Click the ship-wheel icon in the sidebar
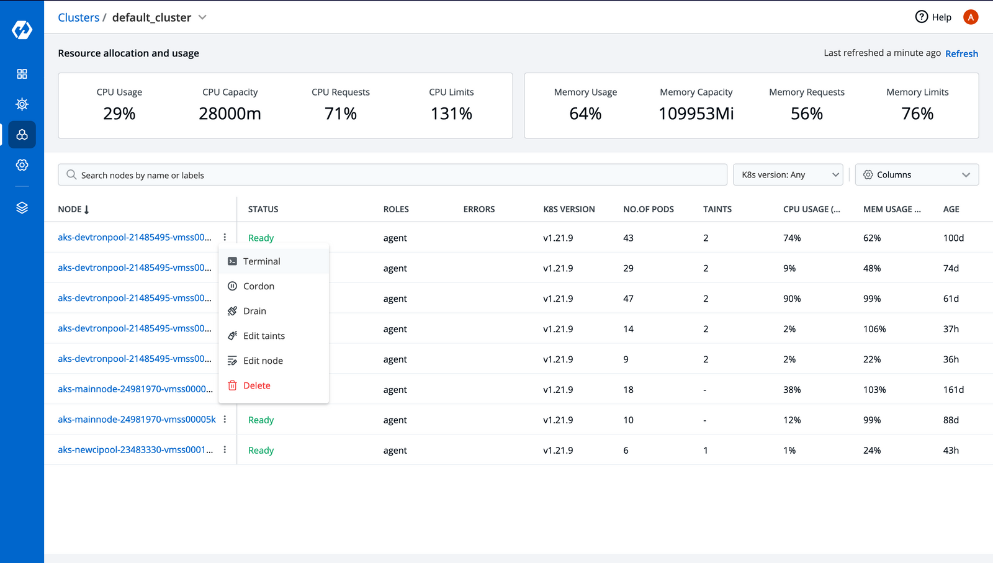The image size is (993, 563). pos(22,104)
